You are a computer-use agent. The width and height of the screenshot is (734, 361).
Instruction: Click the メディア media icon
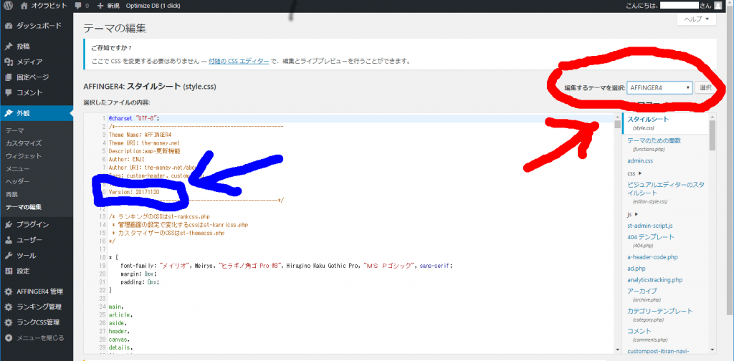point(9,62)
